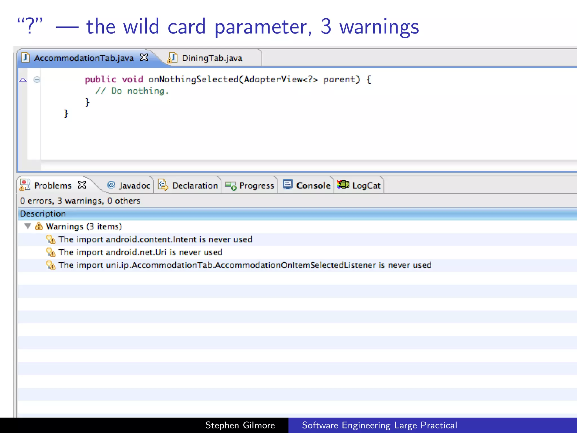Screen dimensions: 577x433
Task: Click the Javadoc @ icon
Action: [x=111, y=185]
